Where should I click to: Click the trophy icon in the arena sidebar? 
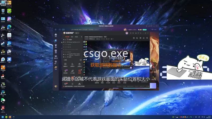(x=56, y=46)
